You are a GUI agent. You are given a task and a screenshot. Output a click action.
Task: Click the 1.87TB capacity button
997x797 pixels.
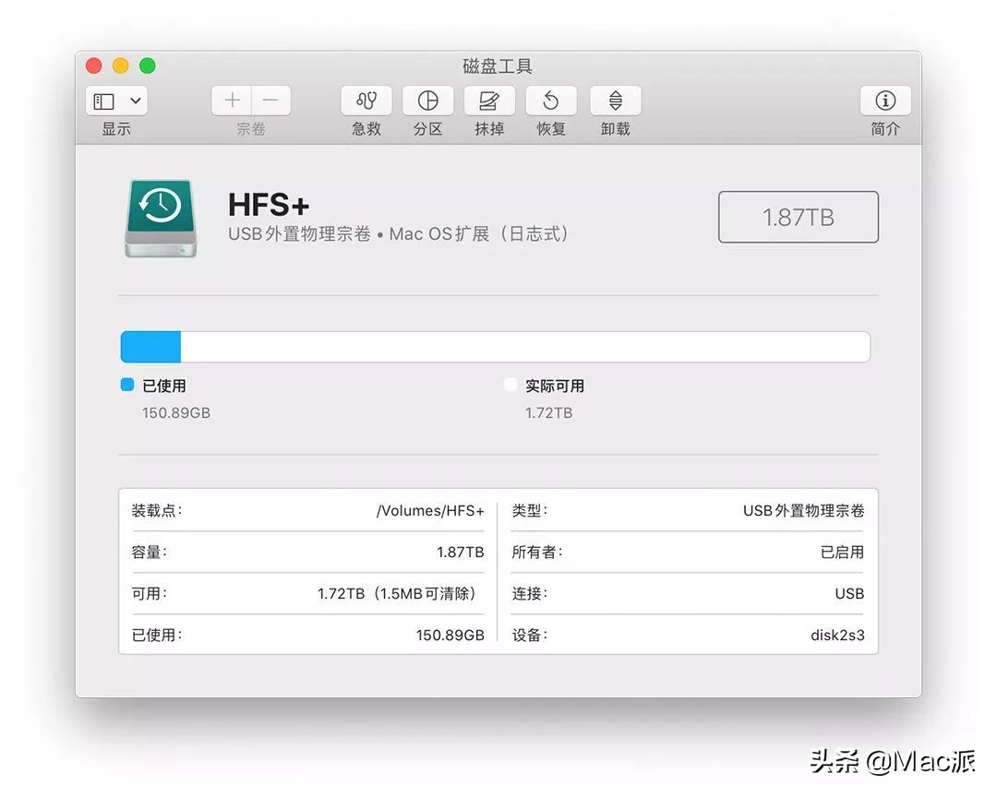click(798, 217)
